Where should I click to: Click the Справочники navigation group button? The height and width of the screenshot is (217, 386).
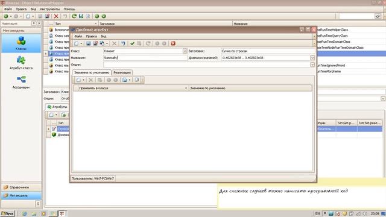click(21, 187)
